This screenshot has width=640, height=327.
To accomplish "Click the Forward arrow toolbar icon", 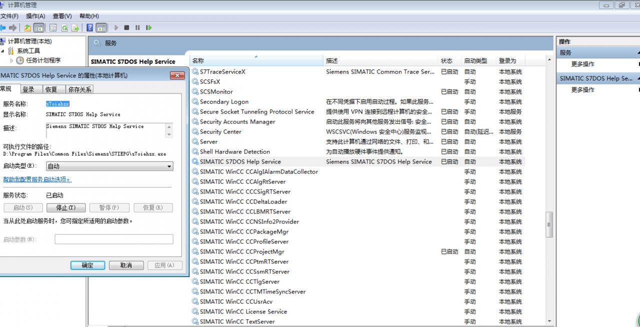I will click(13, 28).
